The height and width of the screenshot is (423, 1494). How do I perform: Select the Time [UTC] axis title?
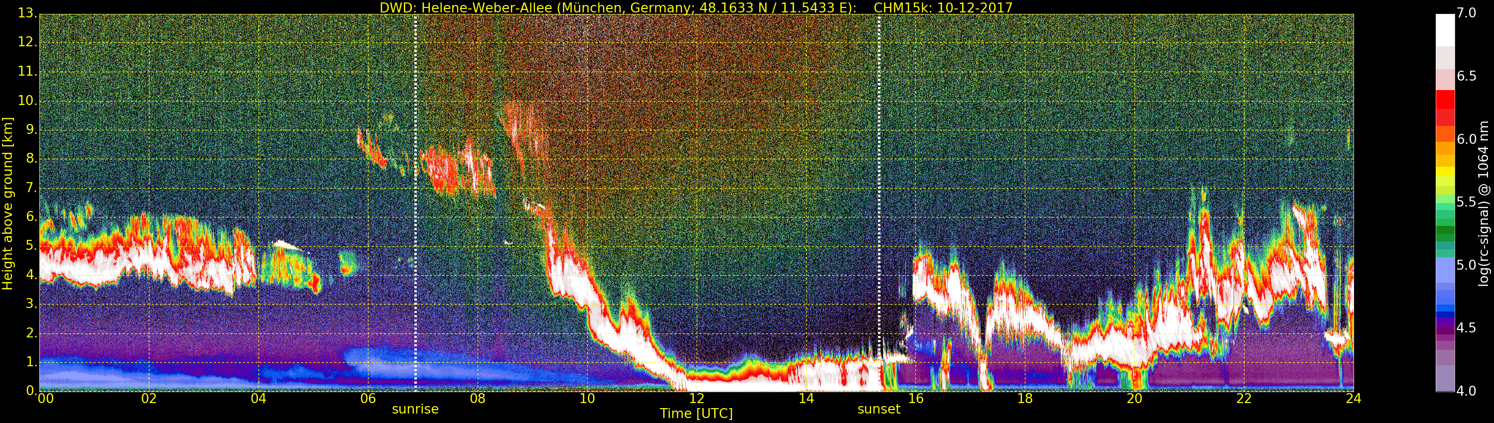pyautogui.click(x=696, y=414)
